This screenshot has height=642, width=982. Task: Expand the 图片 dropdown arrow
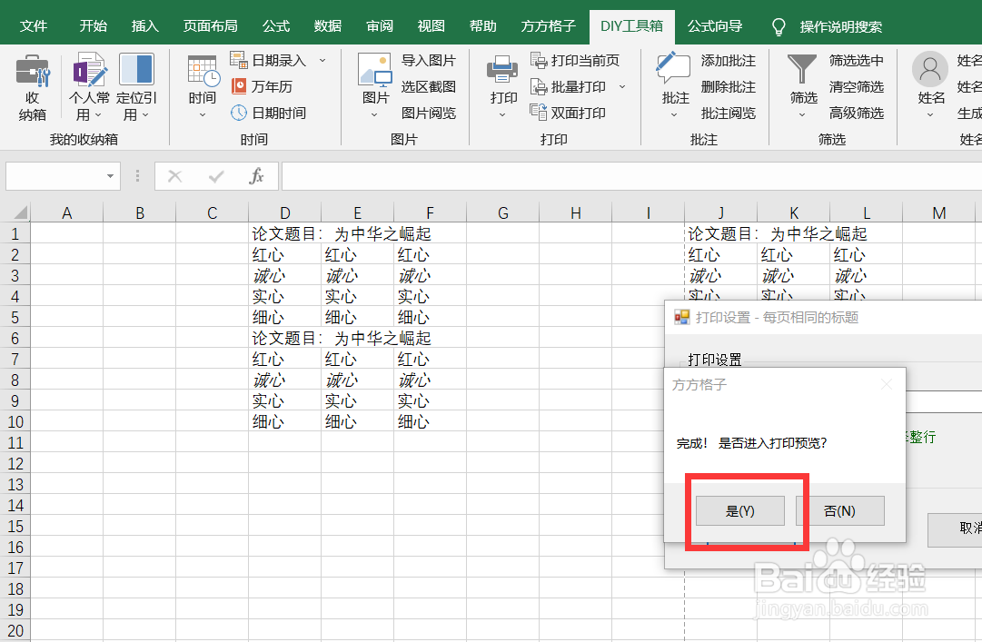pos(374,115)
